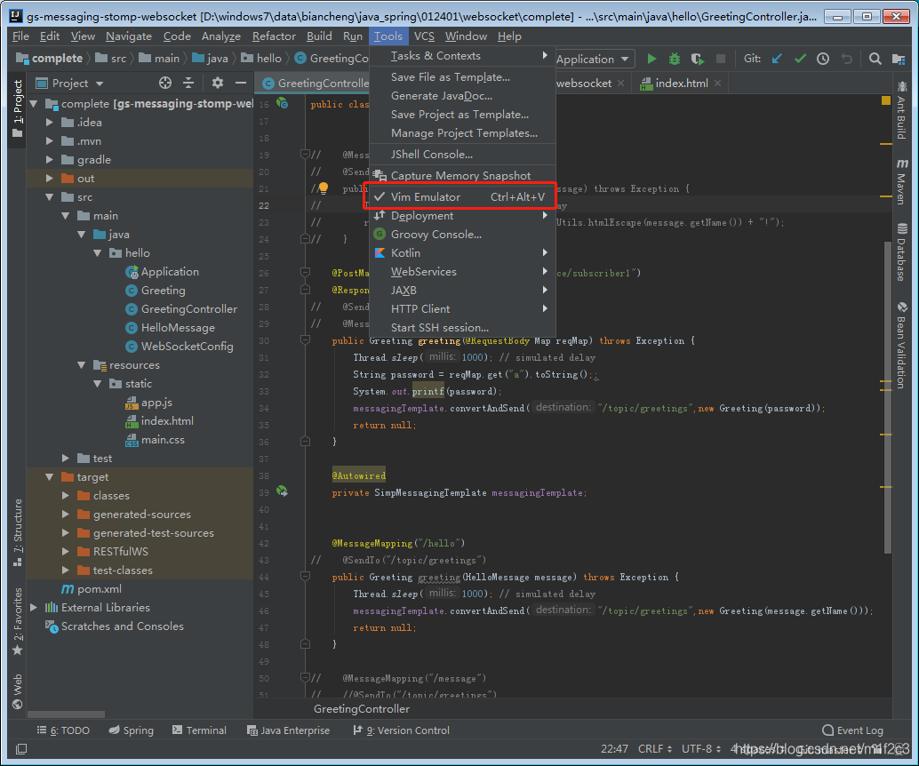Click the lightbulb intention icon in gutter
Viewport: 919px width, 766px height.
coord(323,188)
